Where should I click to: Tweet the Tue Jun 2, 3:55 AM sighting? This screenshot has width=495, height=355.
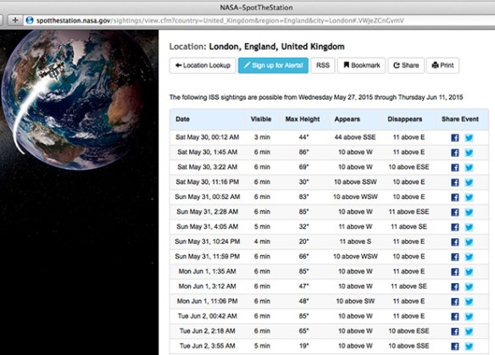coord(469,347)
